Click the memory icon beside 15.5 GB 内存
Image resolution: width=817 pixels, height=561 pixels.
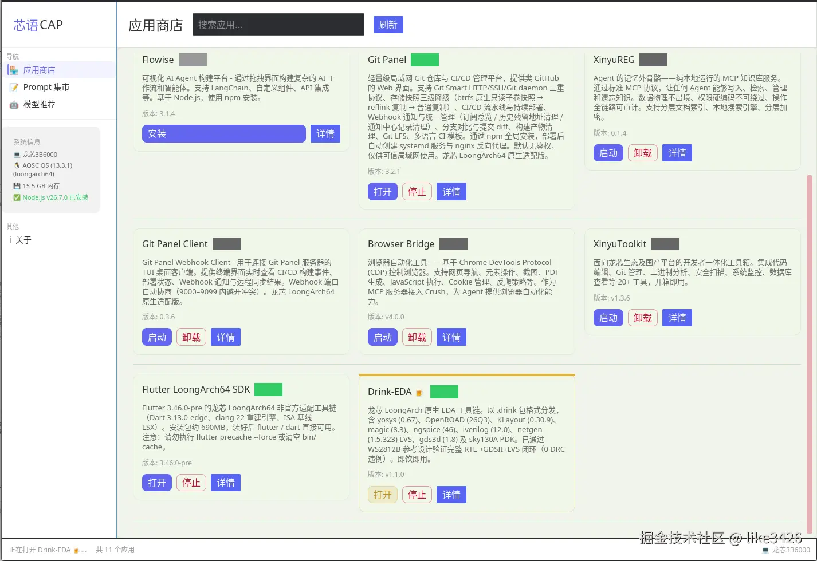pos(17,186)
